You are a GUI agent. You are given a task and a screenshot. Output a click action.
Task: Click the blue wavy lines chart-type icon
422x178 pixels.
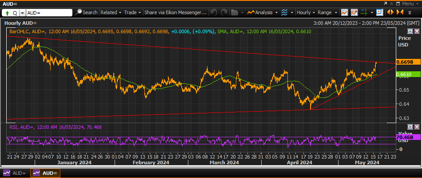pos(284,12)
